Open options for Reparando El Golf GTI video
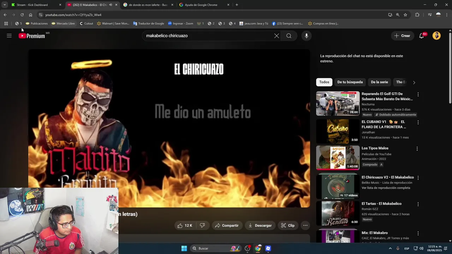This screenshot has height=254, width=452. coord(418,95)
